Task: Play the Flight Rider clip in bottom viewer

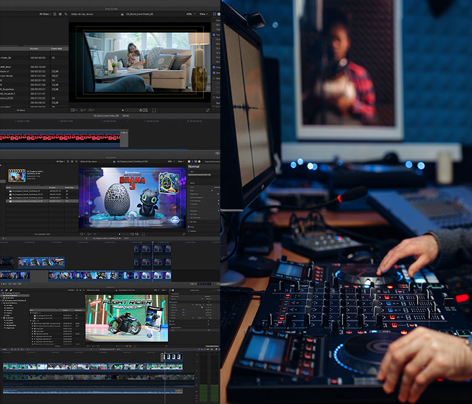Action: 117,346
